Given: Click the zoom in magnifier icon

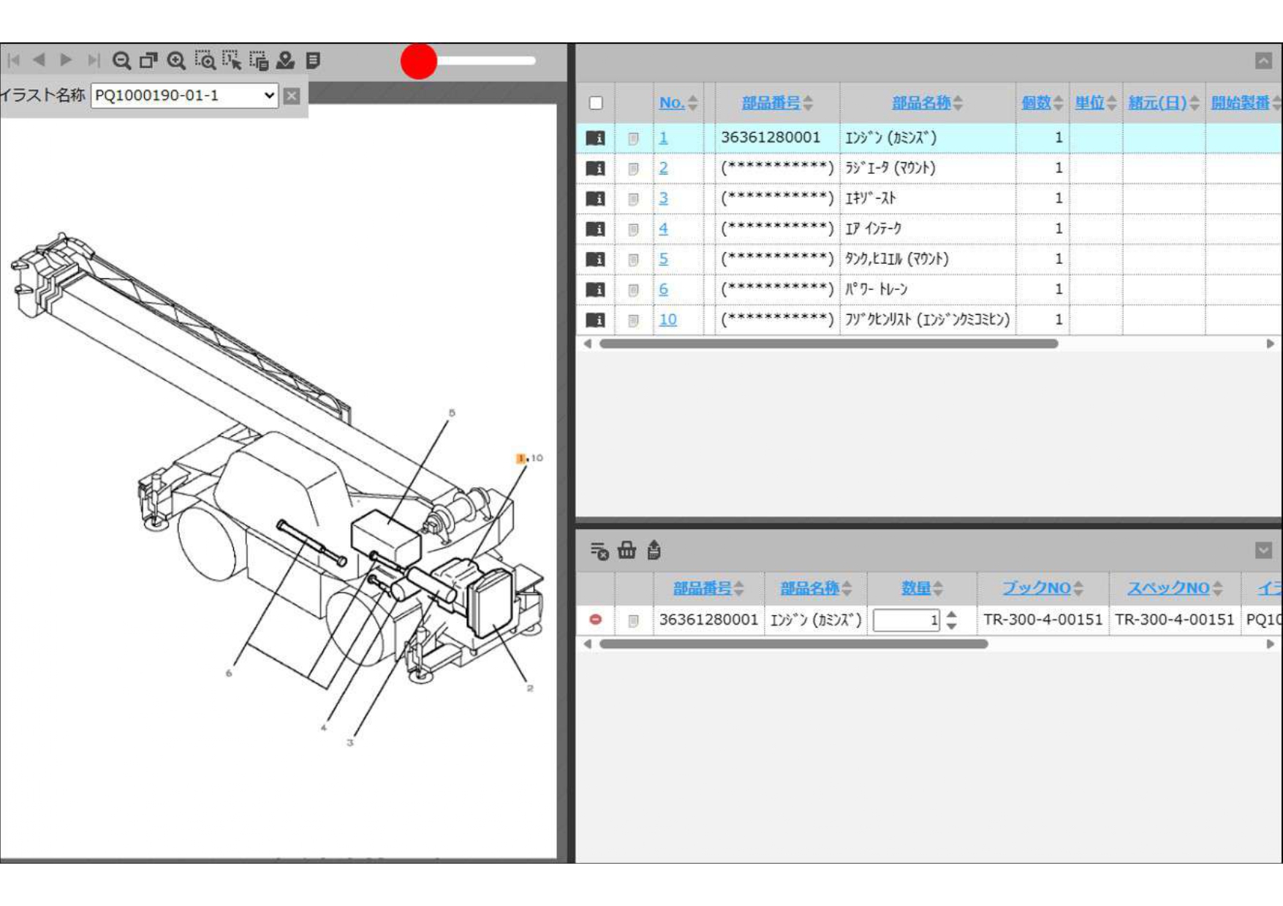Looking at the screenshot, I should (x=176, y=61).
